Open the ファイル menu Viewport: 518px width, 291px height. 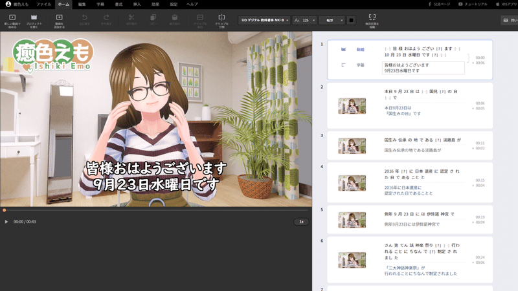[x=43, y=5]
